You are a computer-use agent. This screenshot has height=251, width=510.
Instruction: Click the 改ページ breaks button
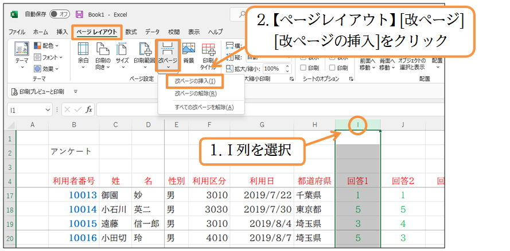tap(168, 56)
